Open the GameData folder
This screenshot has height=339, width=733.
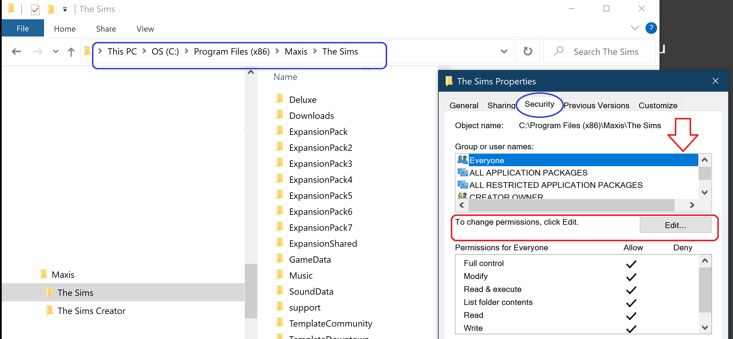pos(310,259)
